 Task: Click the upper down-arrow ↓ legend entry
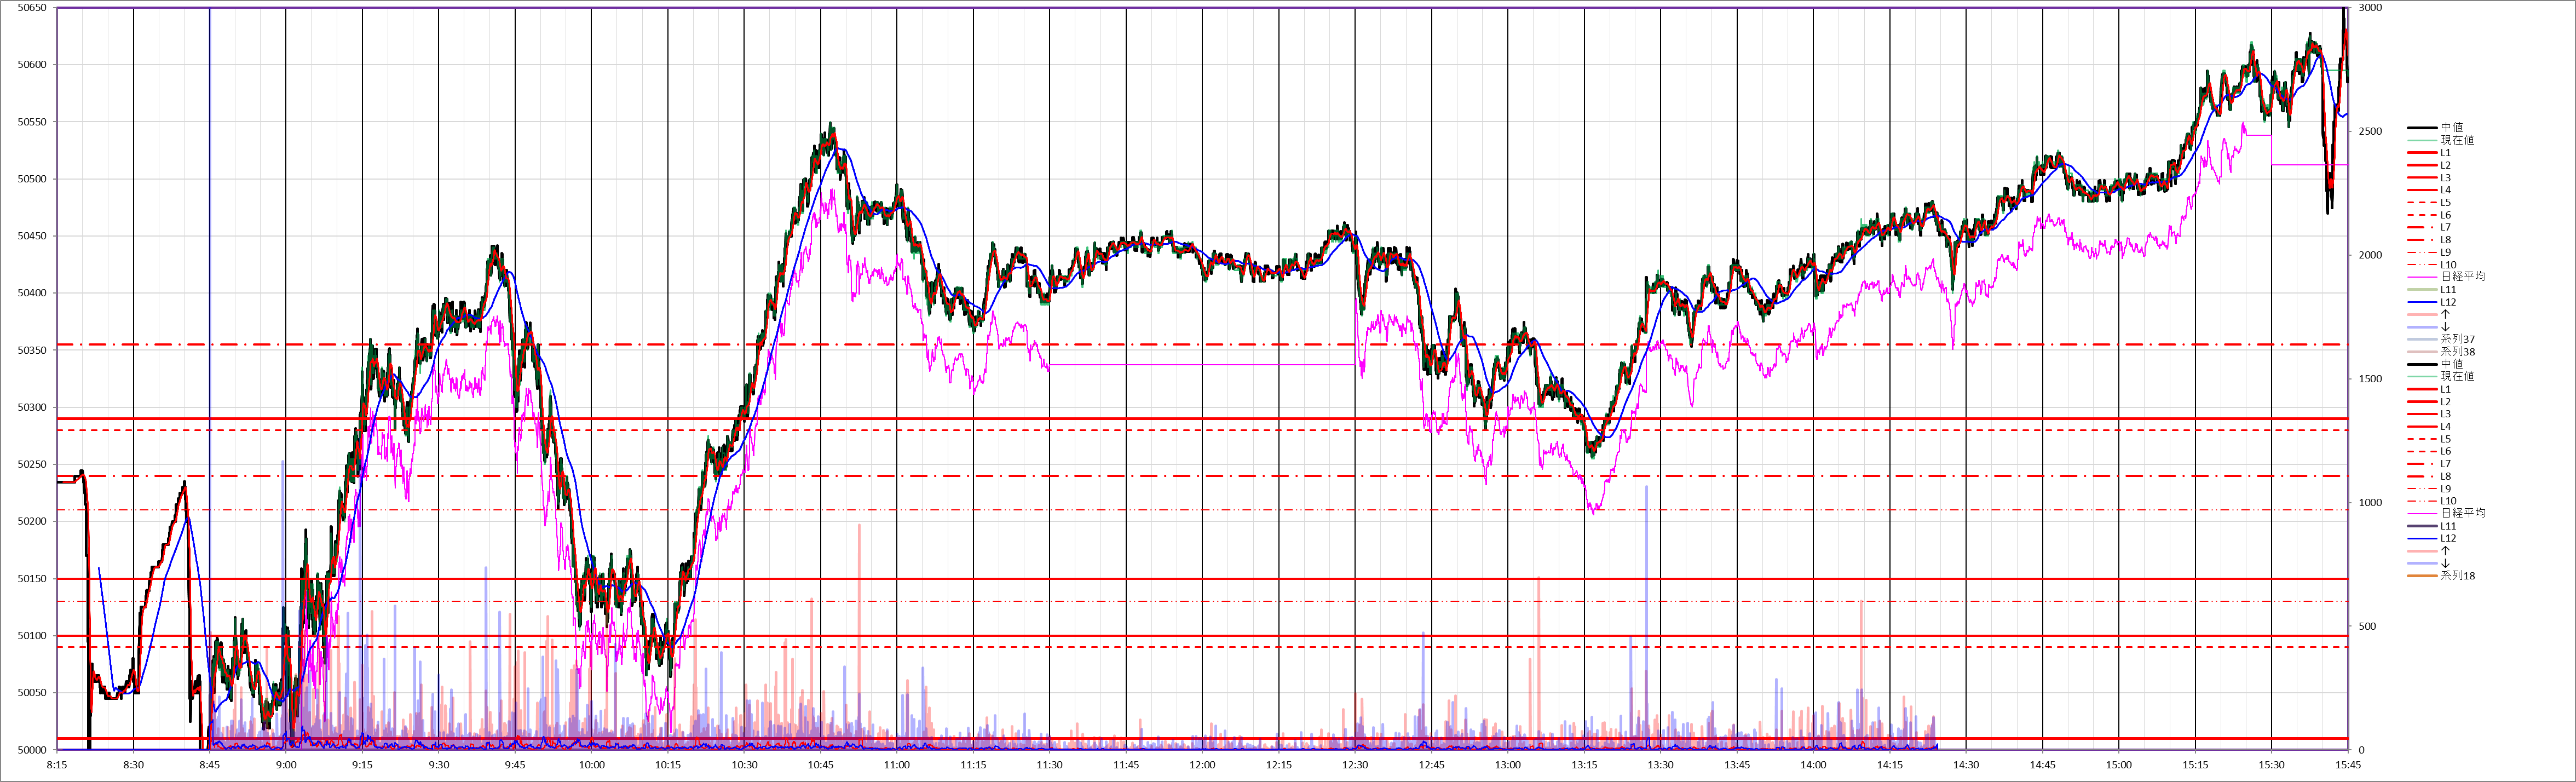click(2446, 327)
